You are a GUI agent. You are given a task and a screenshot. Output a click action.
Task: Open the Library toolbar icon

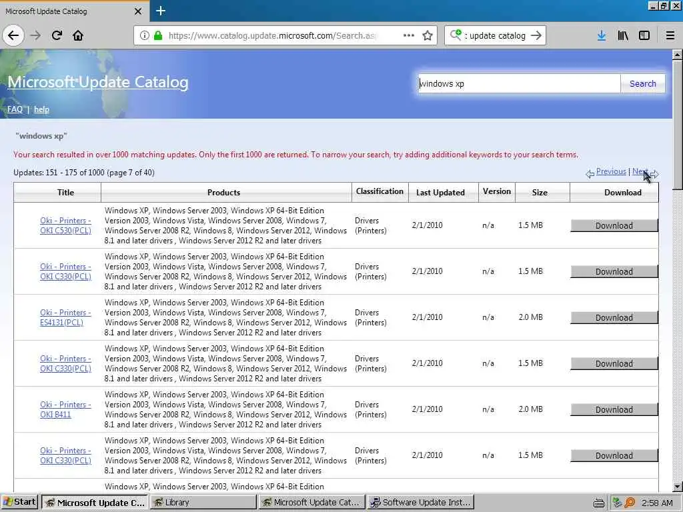click(x=623, y=36)
